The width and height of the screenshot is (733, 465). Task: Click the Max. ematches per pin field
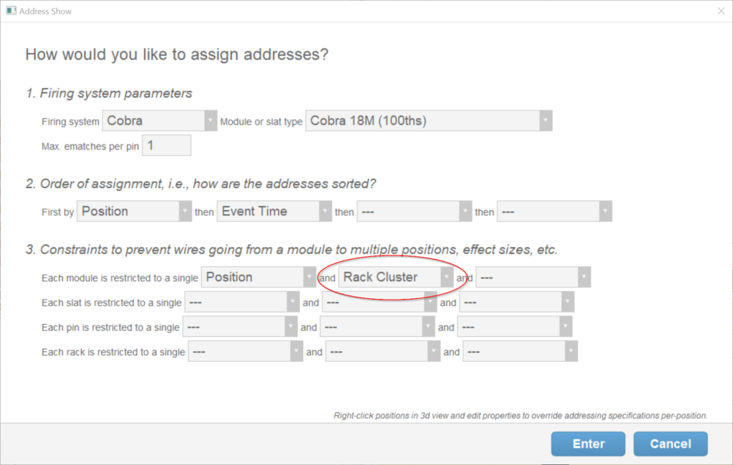point(167,146)
